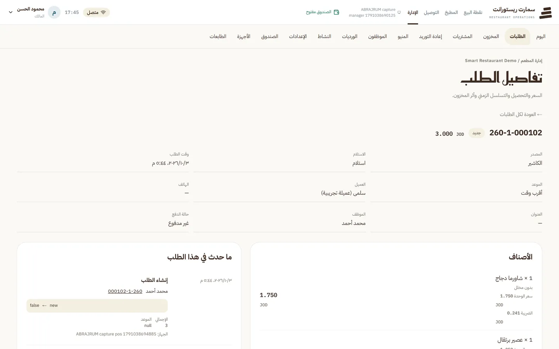This screenshot has width=559, height=349.
Task: Click the ما حدث في هذا الطلب heading
Action: click(x=200, y=257)
